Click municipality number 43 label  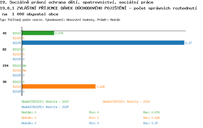4,33
